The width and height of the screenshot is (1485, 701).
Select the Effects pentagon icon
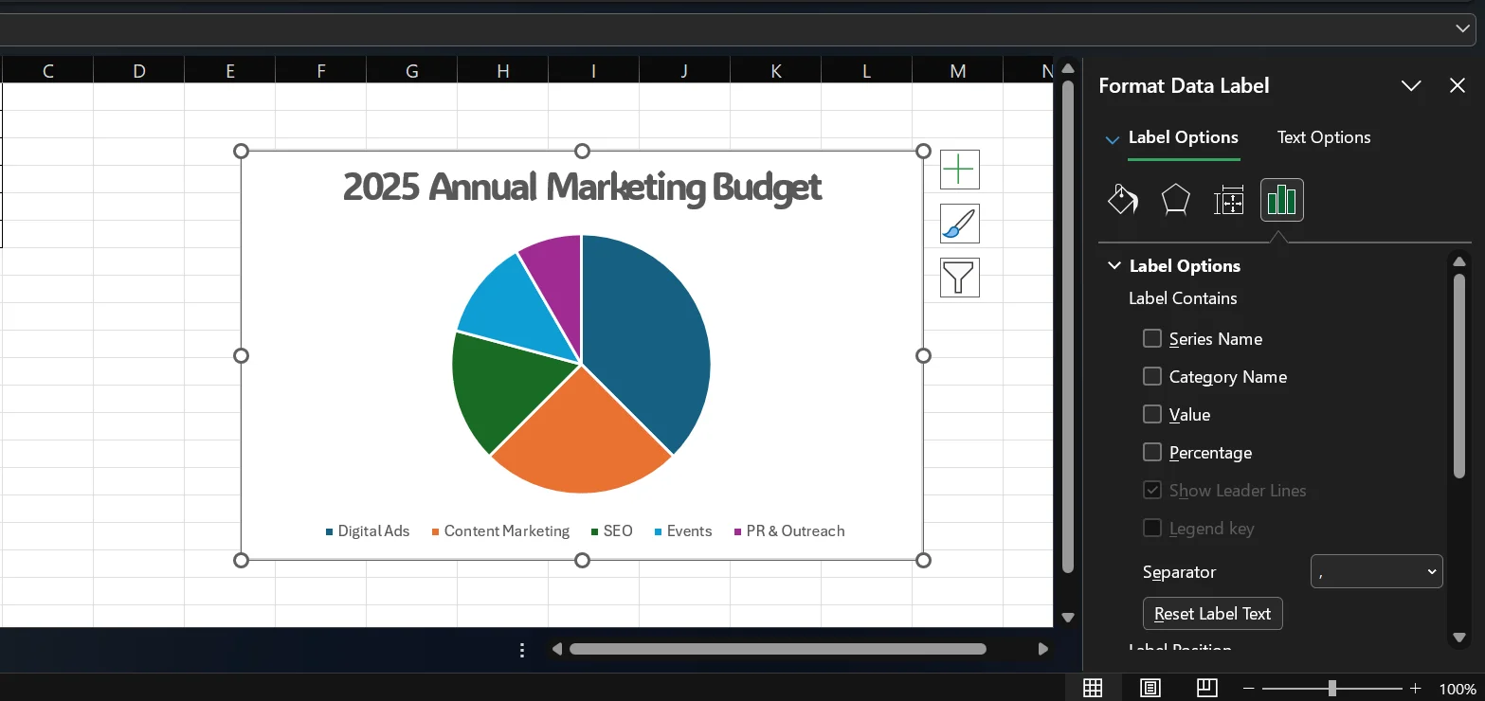(1175, 200)
